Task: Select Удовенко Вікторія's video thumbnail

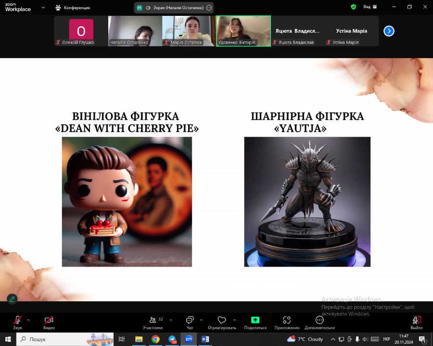Action: click(243, 31)
